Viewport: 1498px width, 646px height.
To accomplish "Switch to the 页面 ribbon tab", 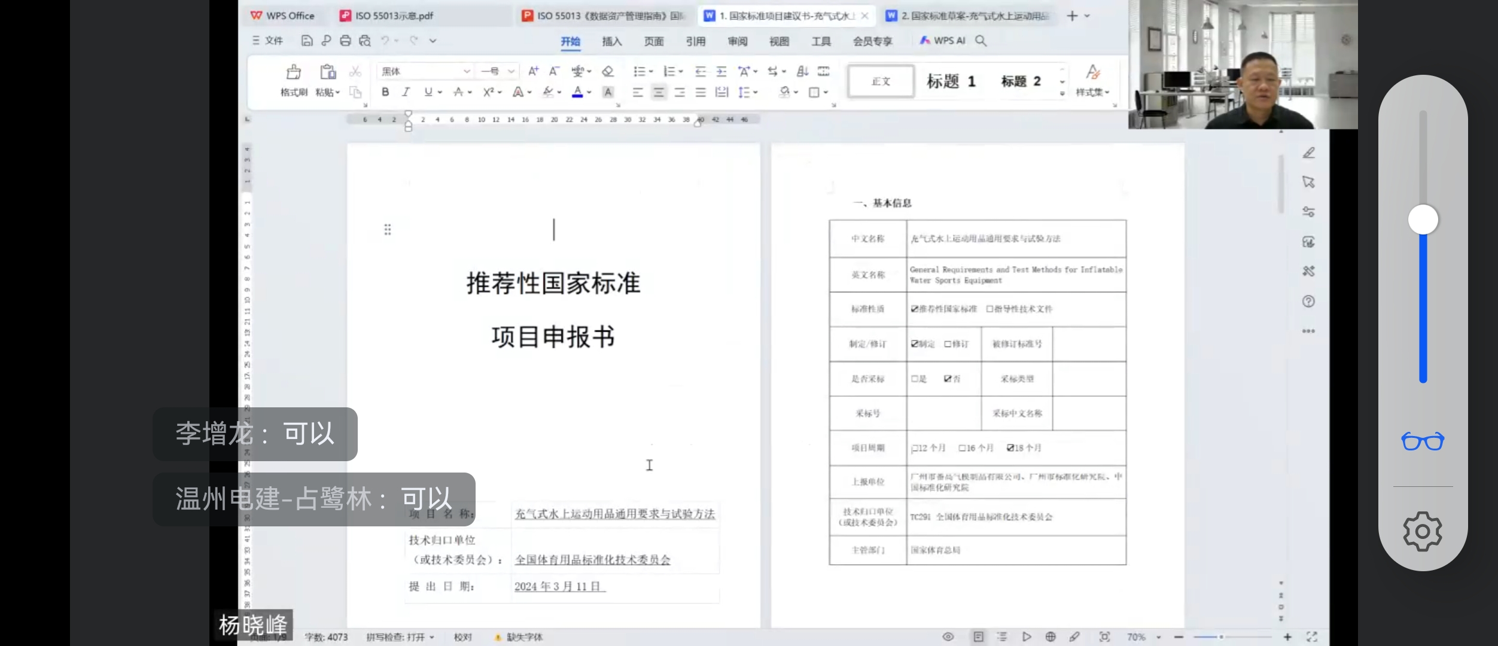I will pyautogui.click(x=653, y=41).
